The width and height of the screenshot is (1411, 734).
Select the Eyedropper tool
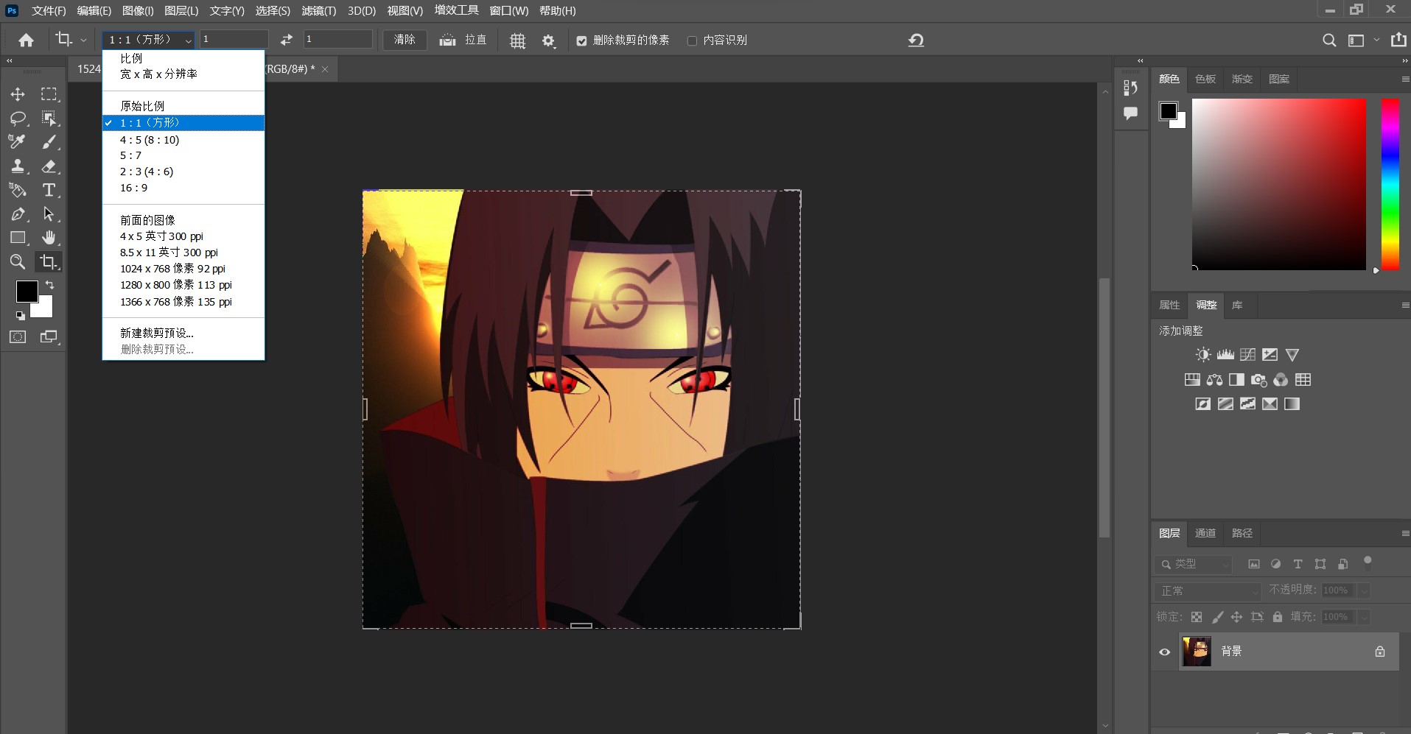click(x=18, y=142)
